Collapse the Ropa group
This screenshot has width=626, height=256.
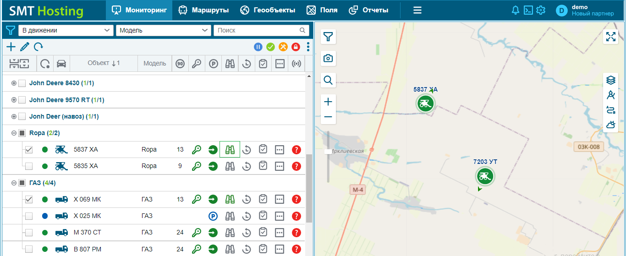[x=14, y=133]
